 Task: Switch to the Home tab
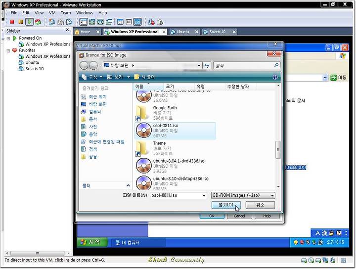tap(86, 32)
